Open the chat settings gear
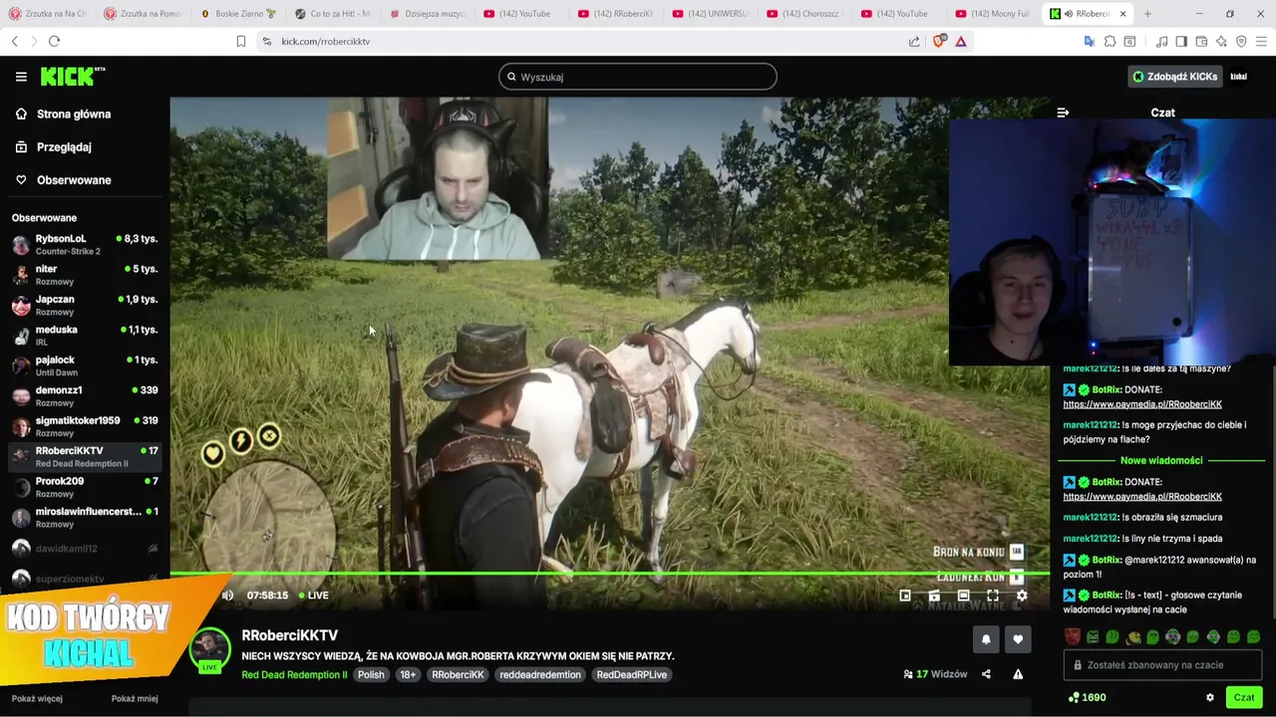1276x717 pixels. (x=1210, y=698)
